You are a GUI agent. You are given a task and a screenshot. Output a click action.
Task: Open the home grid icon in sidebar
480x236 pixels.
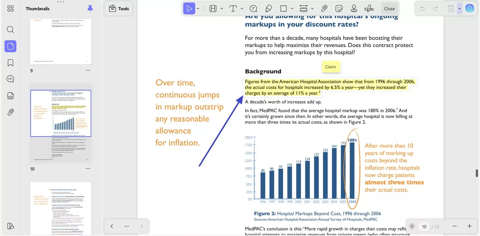click(10, 8)
